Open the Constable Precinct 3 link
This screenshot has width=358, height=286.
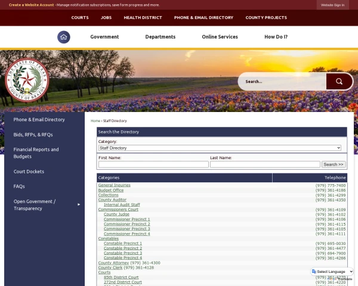[122, 253]
